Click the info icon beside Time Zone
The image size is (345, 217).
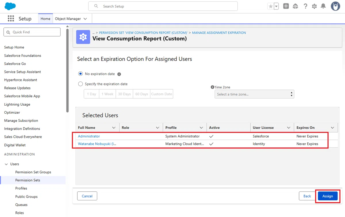(212, 87)
